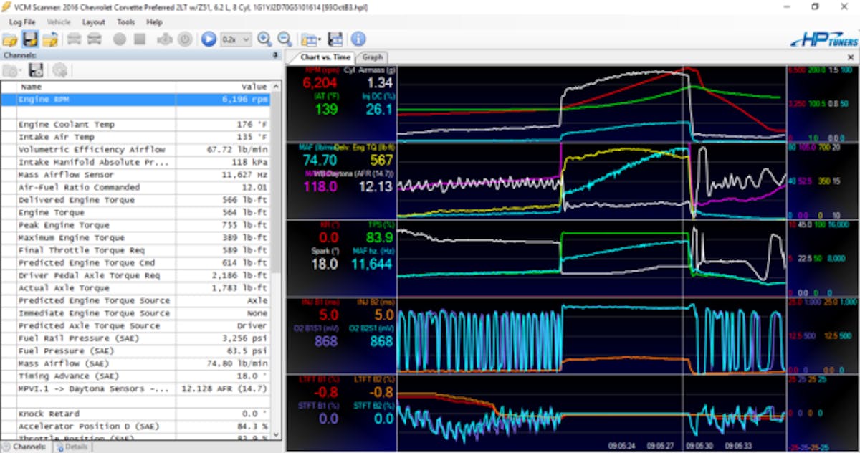The image size is (860, 453).
Task: Click the channel list scrollbar down arrow
Action: [277, 434]
